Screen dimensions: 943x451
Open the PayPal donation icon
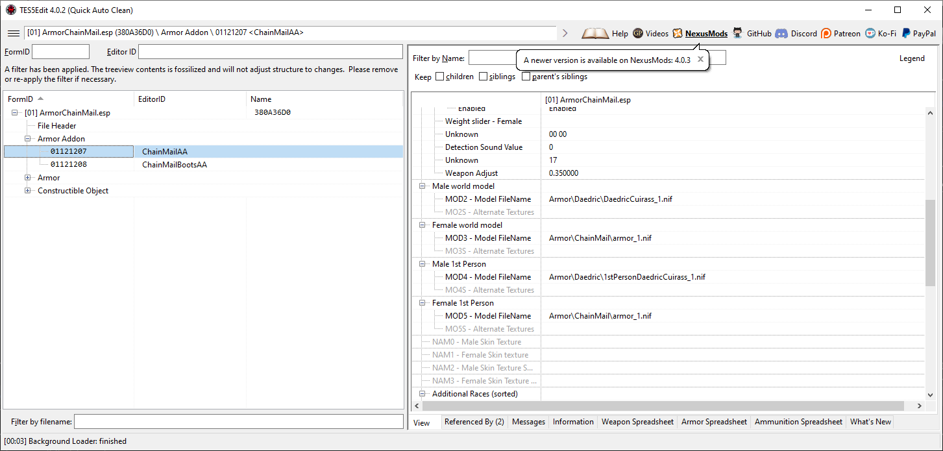906,33
